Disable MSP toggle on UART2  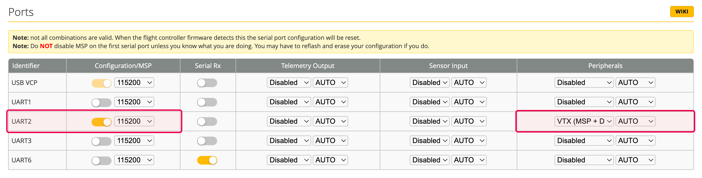pos(101,122)
